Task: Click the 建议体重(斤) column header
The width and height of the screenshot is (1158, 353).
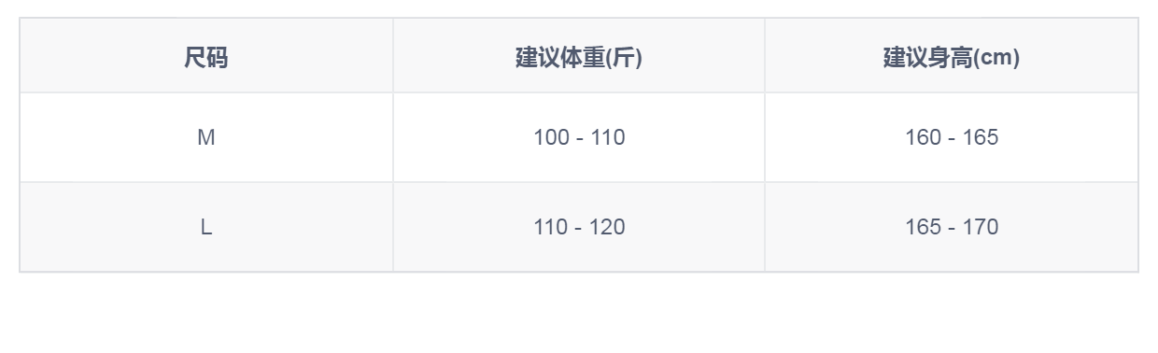Action: [x=579, y=58]
